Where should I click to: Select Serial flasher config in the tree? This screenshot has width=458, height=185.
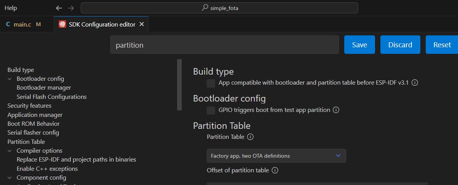33,133
